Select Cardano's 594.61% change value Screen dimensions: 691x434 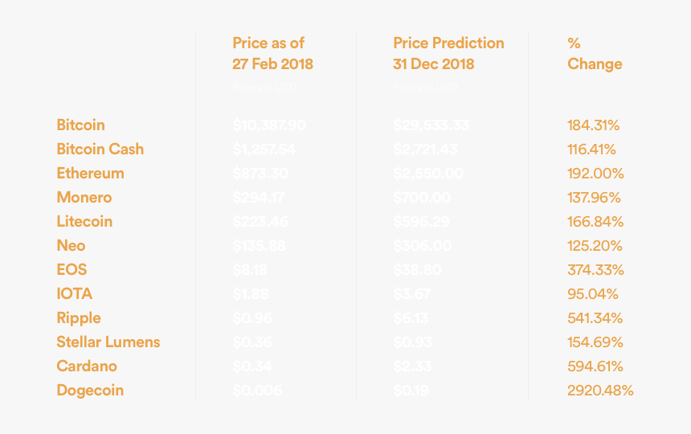[x=595, y=366]
